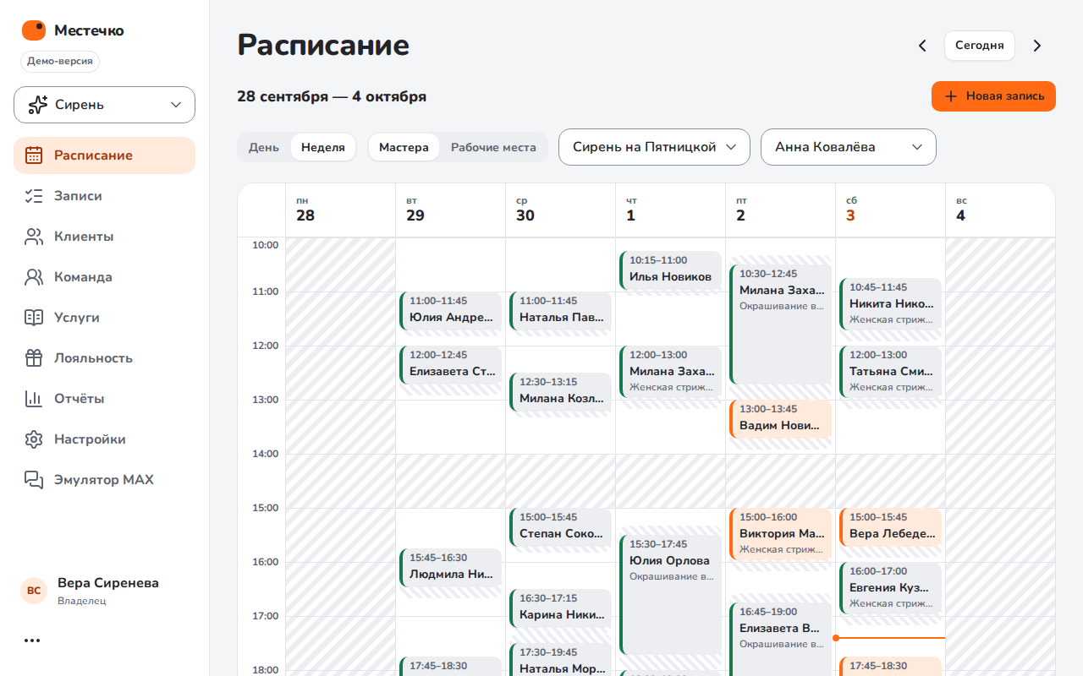Click the gift icon beside Лояльность
The image size is (1083, 676).
[34, 358]
